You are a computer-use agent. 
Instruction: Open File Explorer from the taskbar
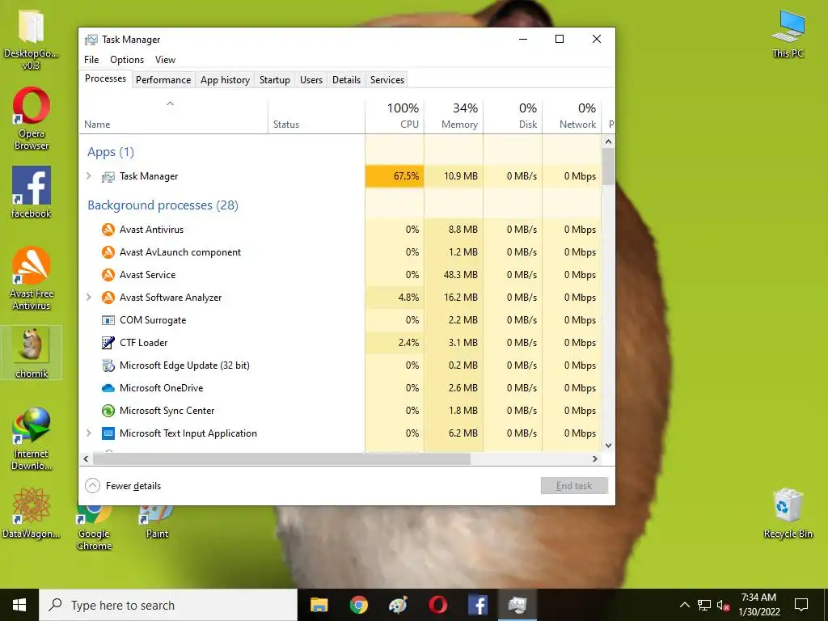tap(319, 605)
